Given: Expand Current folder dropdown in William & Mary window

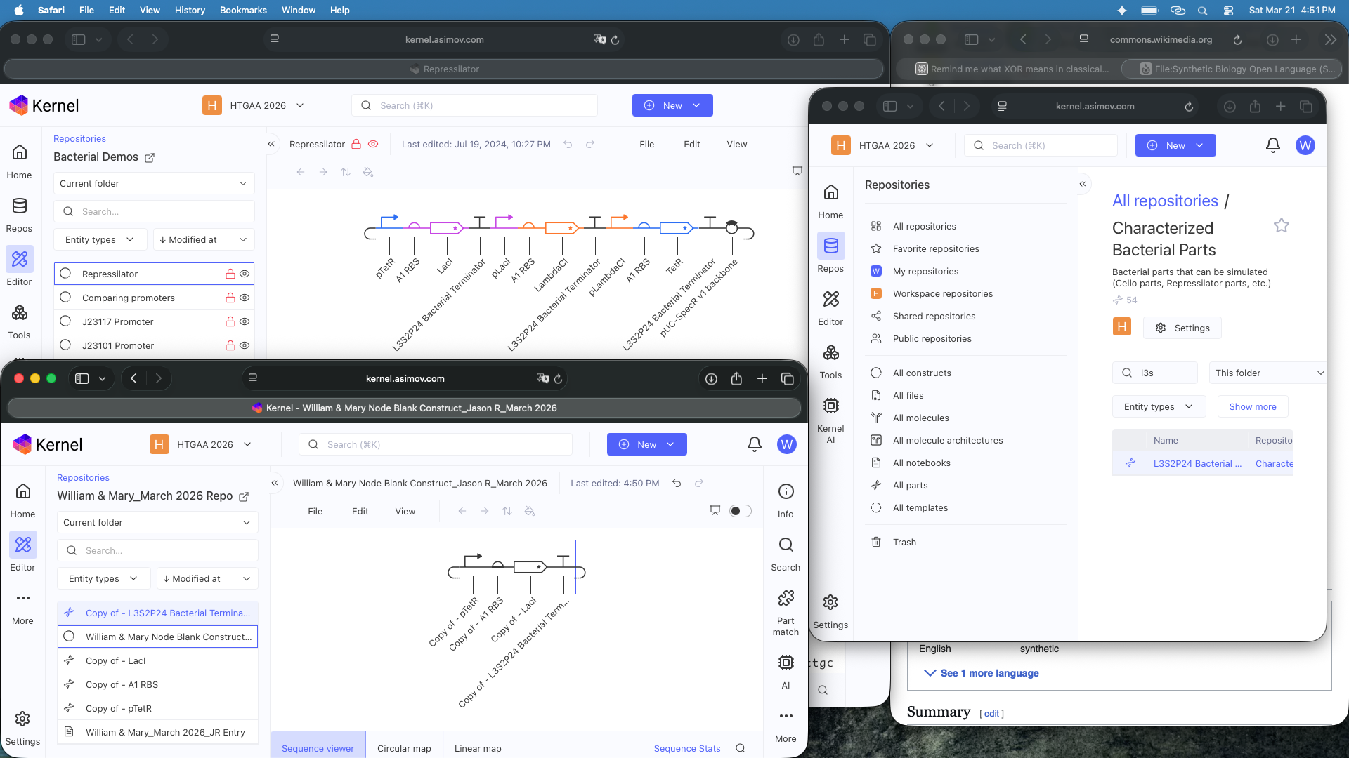Looking at the screenshot, I should click(x=157, y=522).
